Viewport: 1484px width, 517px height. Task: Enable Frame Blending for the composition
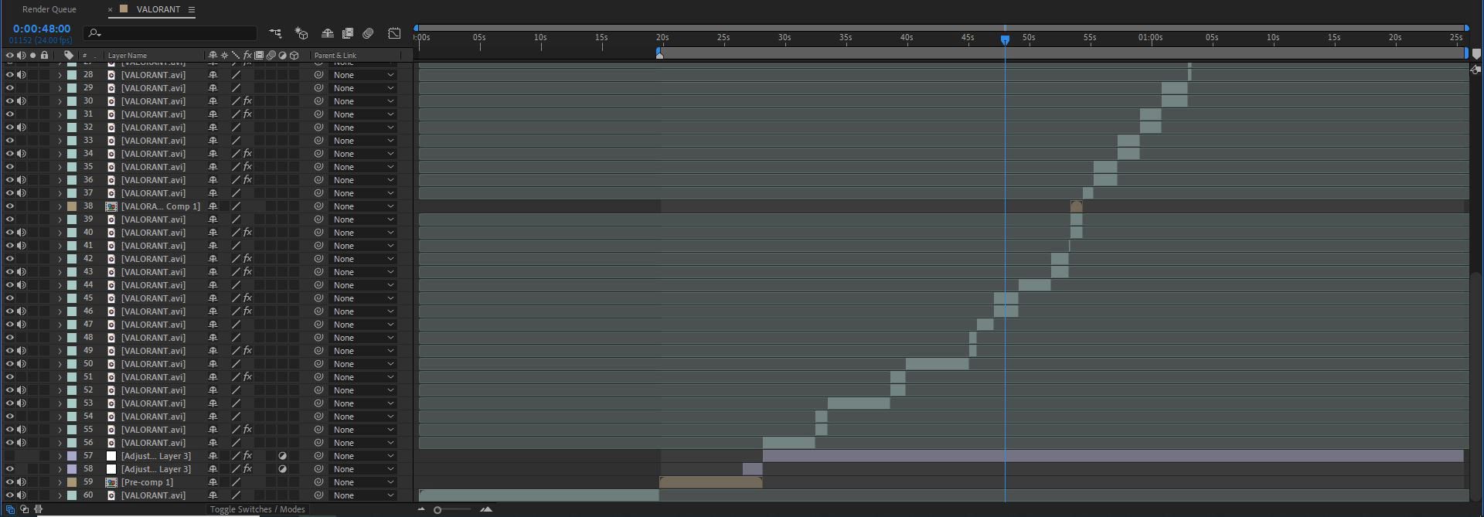(348, 33)
